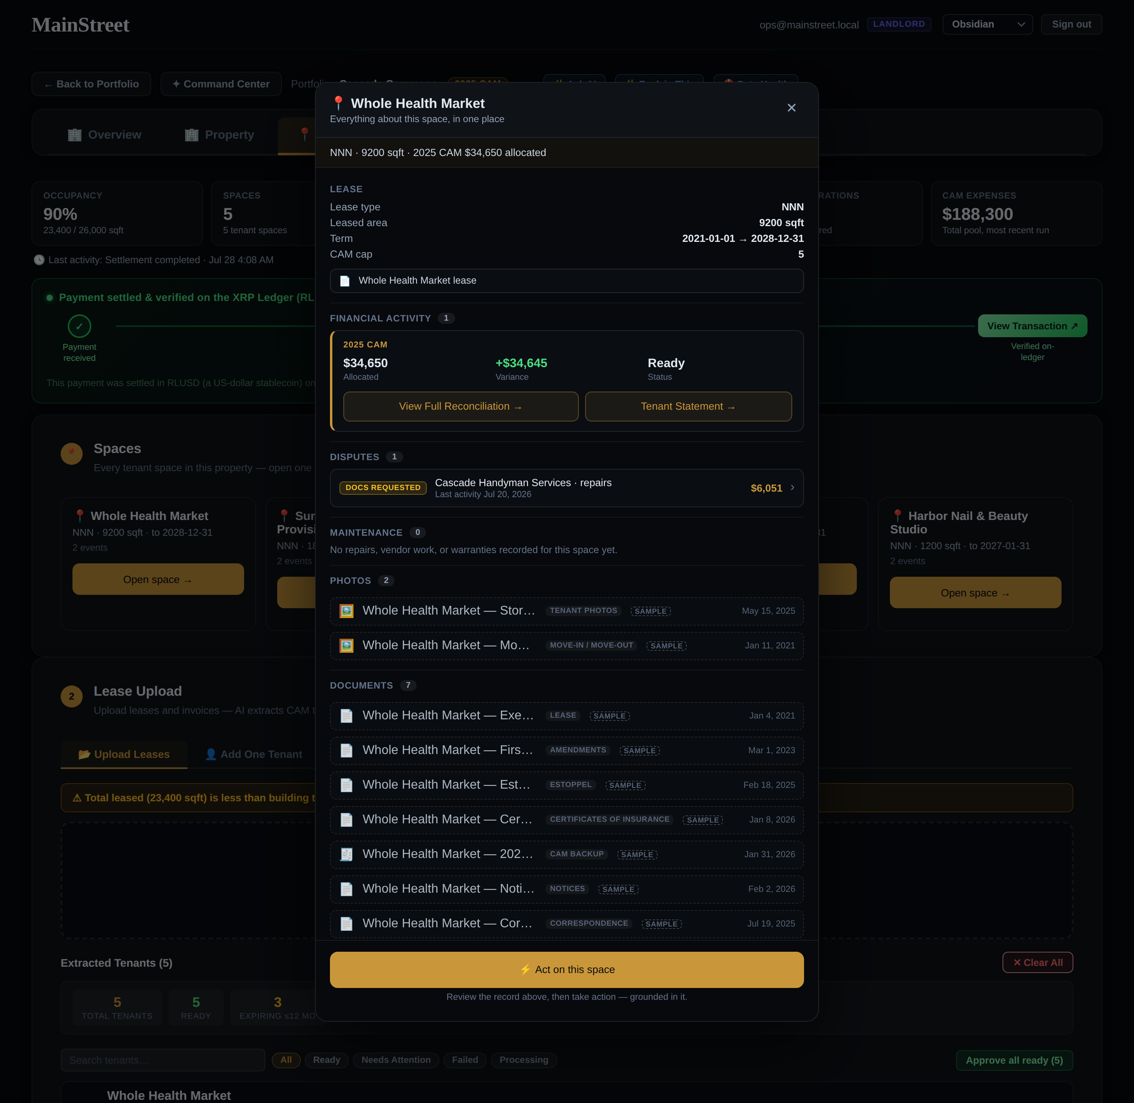Viewport: 1134px width, 1103px height.
Task: Click receipt icon in the CAM Backup row
Action: coord(346,854)
